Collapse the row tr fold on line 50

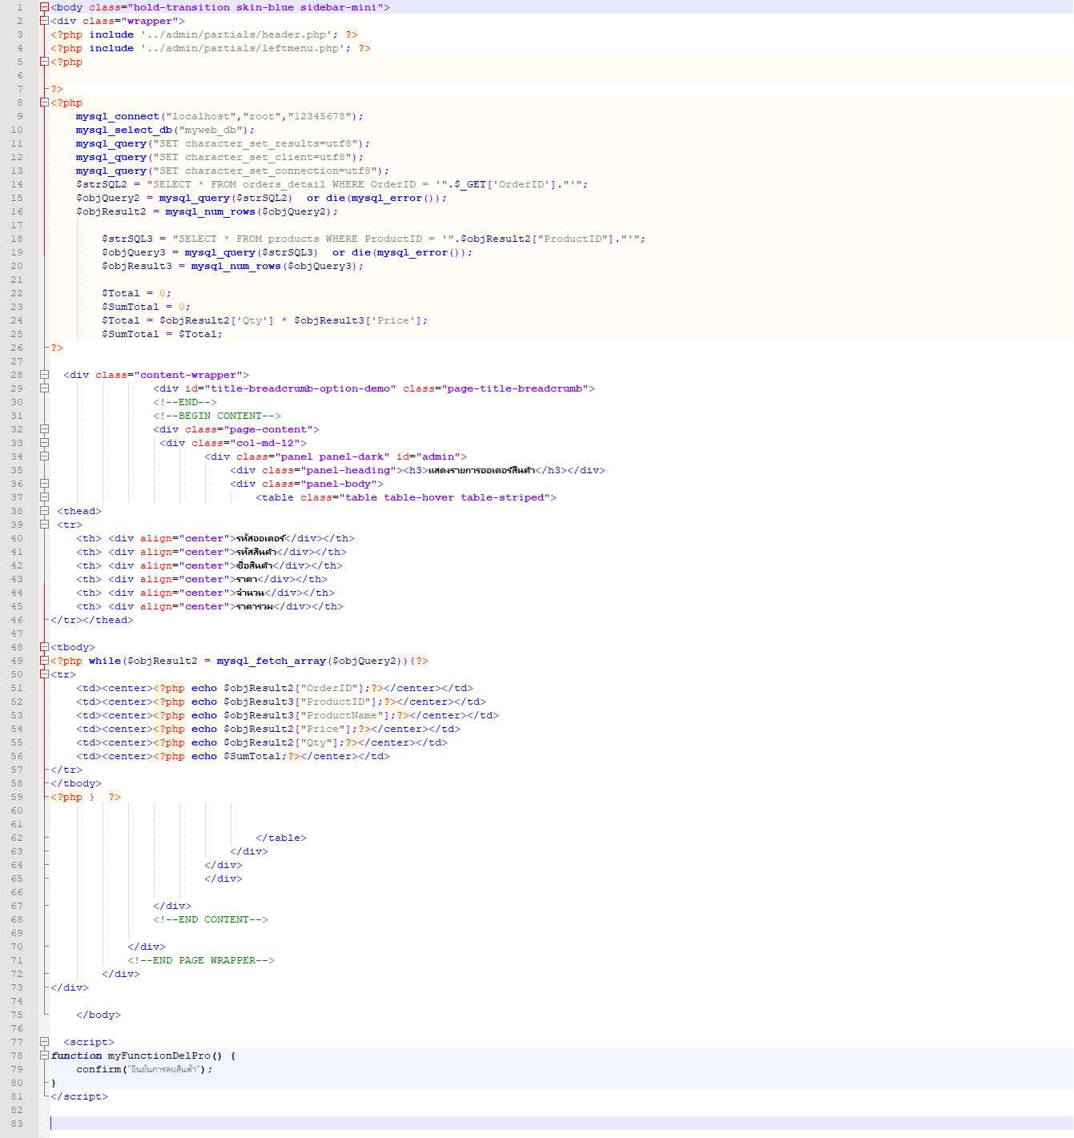[x=44, y=674]
